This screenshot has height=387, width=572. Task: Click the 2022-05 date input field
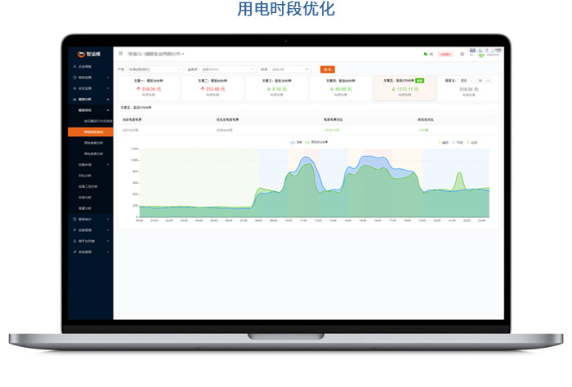290,69
